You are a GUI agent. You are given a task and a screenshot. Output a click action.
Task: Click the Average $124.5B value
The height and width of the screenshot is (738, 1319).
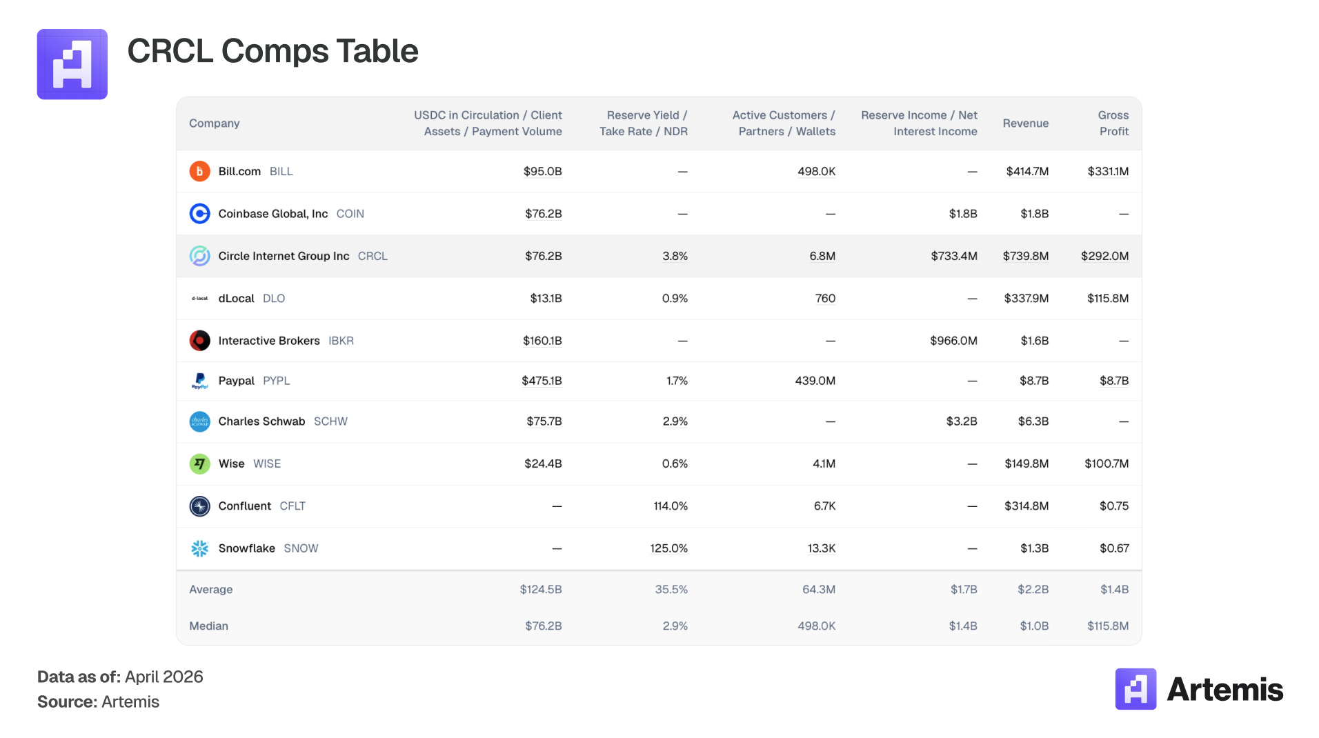coord(541,590)
